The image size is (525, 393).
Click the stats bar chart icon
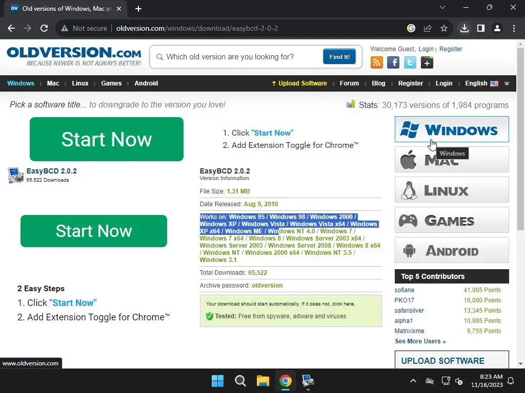(351, 104)
